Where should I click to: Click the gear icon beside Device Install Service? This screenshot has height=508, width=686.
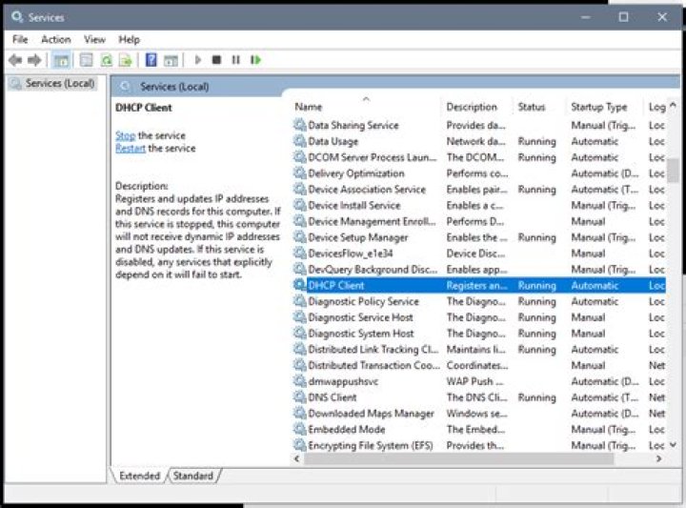point(300,205)
